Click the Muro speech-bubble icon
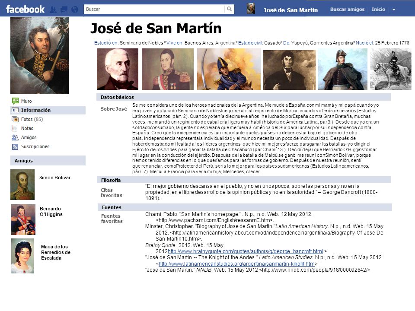Viewport: 415px width, 311px height. (x=15, y=101)
